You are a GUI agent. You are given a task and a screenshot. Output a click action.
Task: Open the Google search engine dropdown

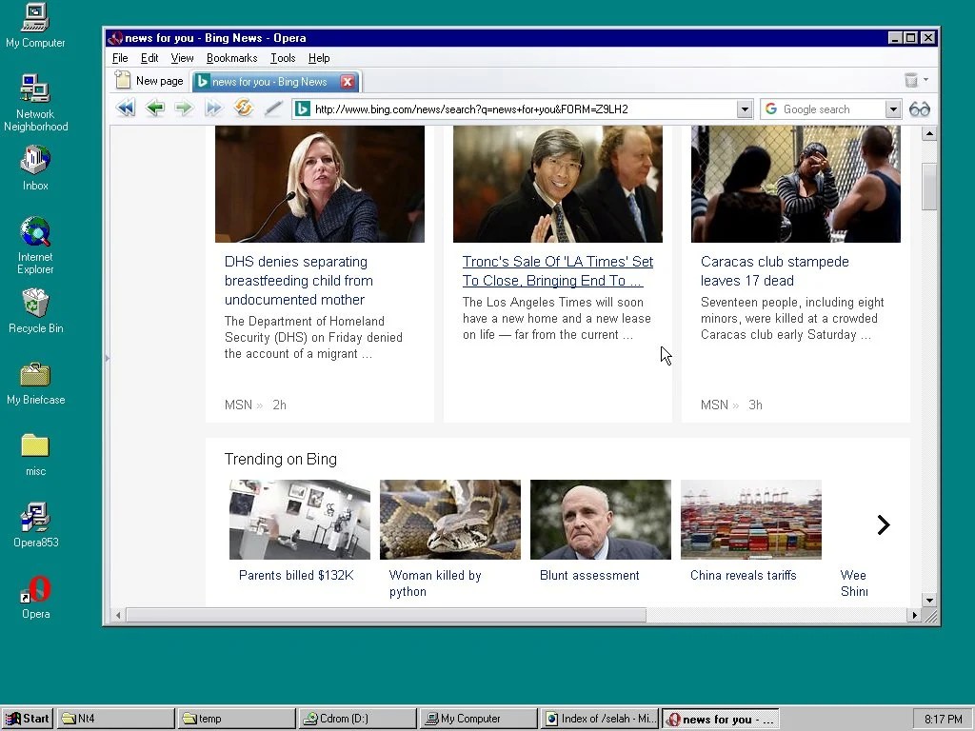click(x=892, y=109)
